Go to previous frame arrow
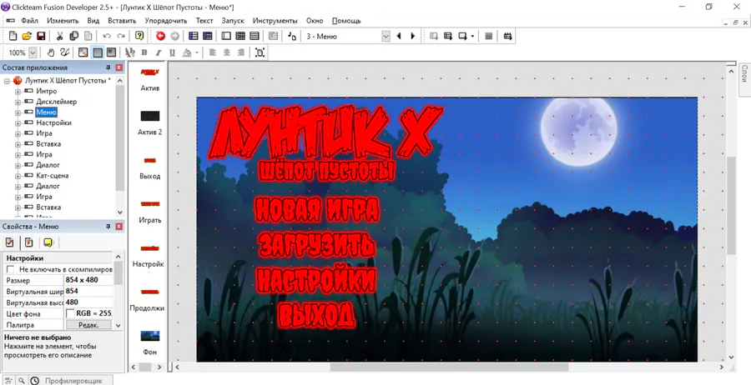This screenshot has height=385, width=751. pos(399,36)
